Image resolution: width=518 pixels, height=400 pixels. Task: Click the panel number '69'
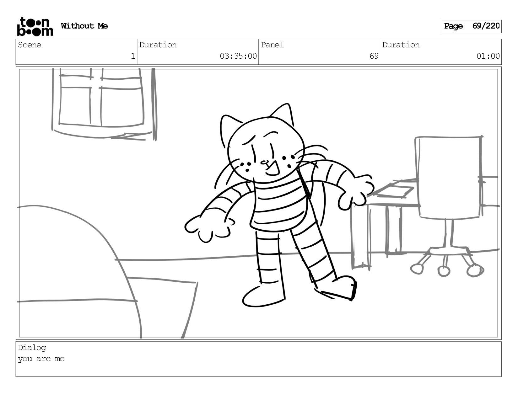(374, 56)
